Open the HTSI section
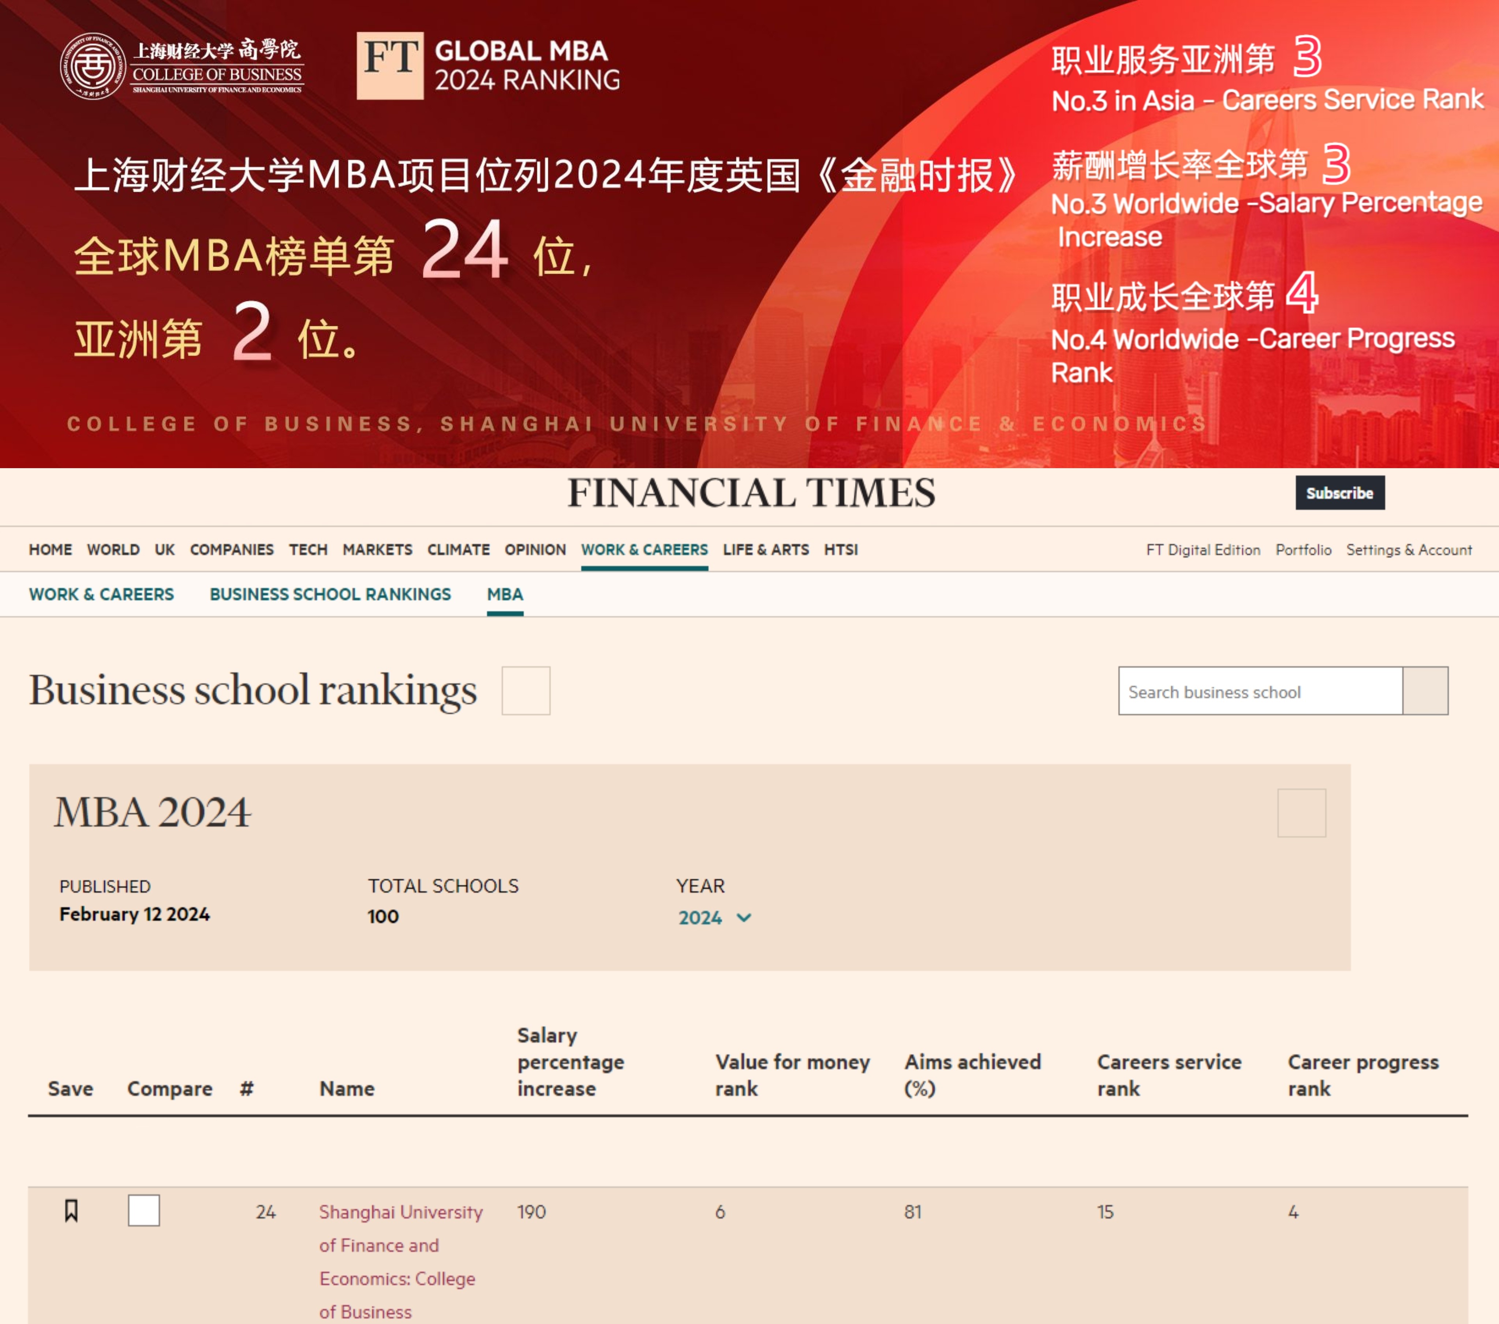This screenshot has height=1324, width=1499. 840,550
